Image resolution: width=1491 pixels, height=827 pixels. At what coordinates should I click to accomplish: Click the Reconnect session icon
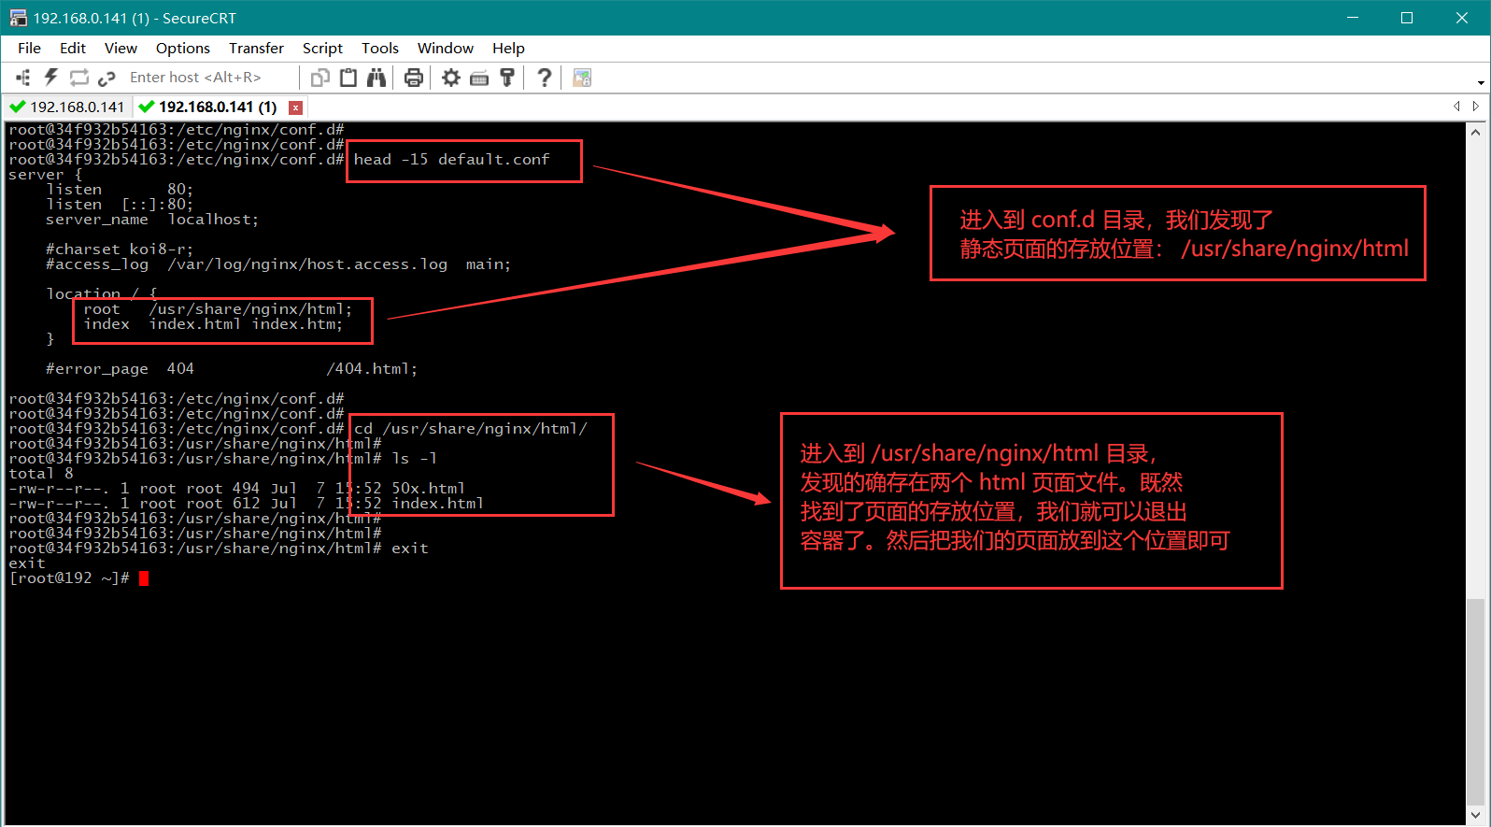coord(79,78)
